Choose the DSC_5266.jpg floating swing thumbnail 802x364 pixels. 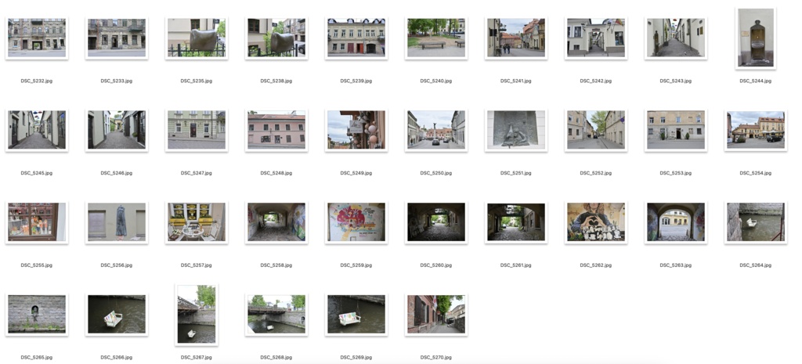point(117,315)
